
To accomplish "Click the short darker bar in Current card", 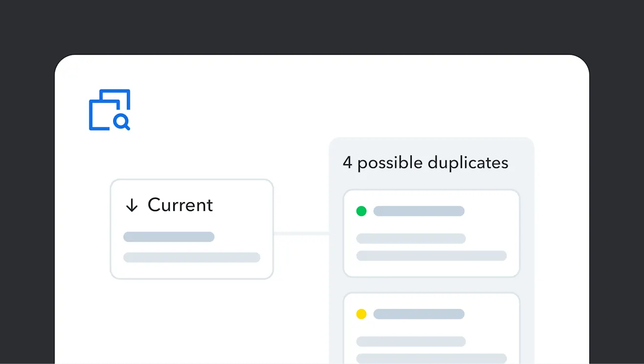I will (169, 237).
